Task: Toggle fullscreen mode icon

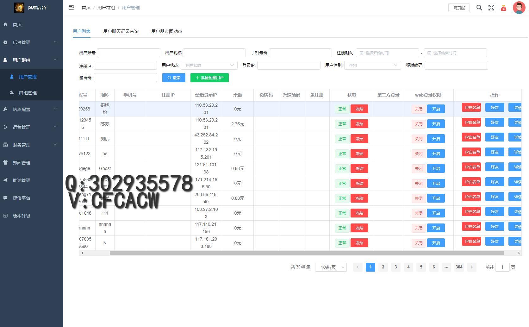Action: 491,8
